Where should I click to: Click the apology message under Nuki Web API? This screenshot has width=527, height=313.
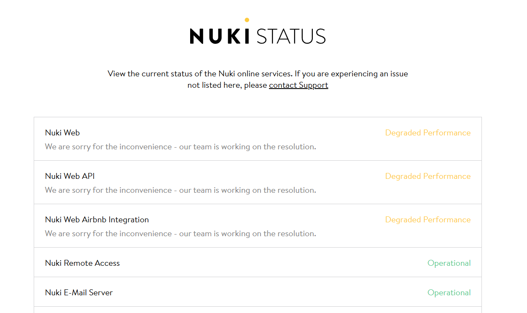click(180, 190)
